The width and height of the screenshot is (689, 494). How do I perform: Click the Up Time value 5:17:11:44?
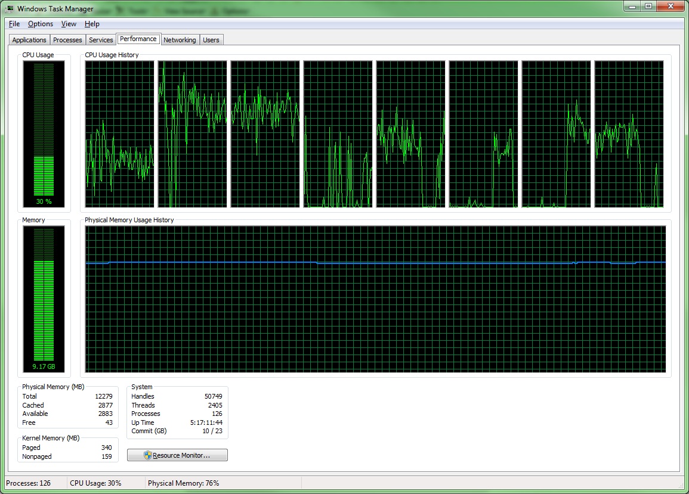point(206,422)
